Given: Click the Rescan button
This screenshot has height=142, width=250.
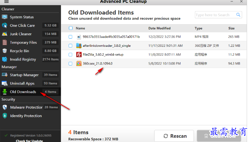Looking at the screenshot, I should [x=174, y=136].
